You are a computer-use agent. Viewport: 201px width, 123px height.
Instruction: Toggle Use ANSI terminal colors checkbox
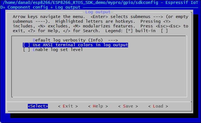(26, 45)
